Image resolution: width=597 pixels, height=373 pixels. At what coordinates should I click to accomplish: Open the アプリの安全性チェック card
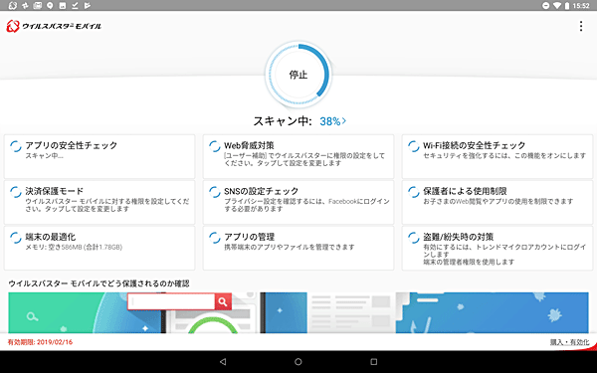click(99, 156)
